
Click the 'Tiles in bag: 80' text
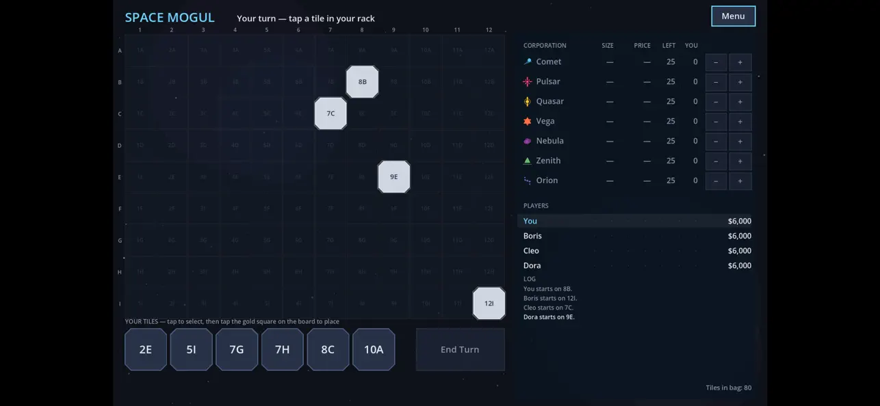[x=728, y=388]
